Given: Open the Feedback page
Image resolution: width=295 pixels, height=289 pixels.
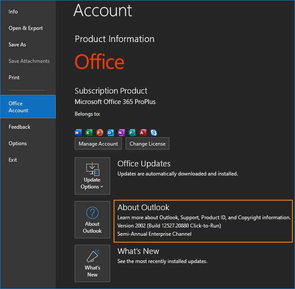Looking at the screenshot, I should click(x=19, y=127).
